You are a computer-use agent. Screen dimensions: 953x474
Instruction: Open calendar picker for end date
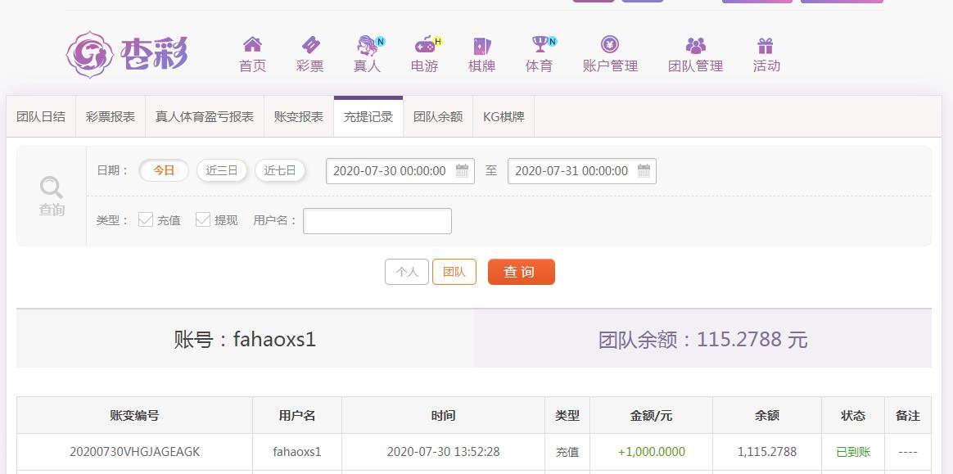pos(644,171)
